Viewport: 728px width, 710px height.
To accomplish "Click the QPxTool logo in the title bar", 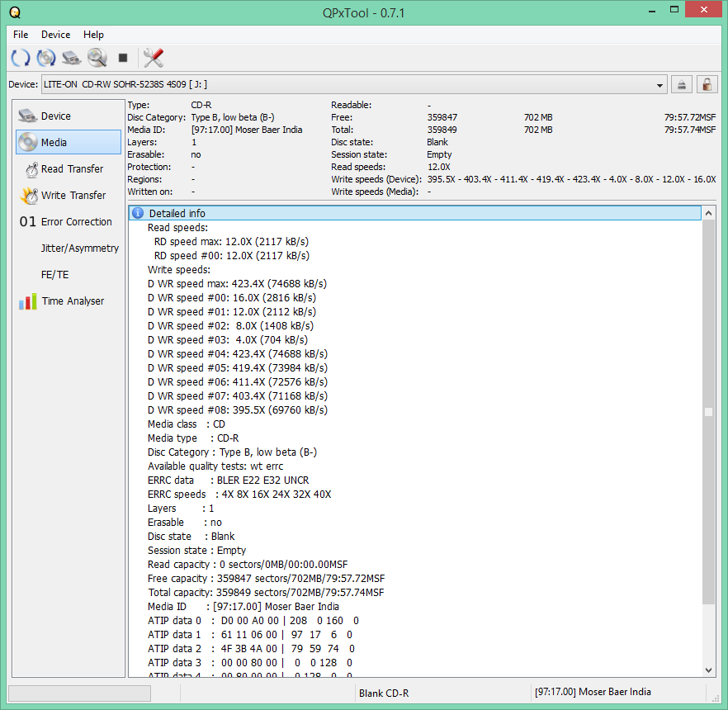I will click(15, 12).
